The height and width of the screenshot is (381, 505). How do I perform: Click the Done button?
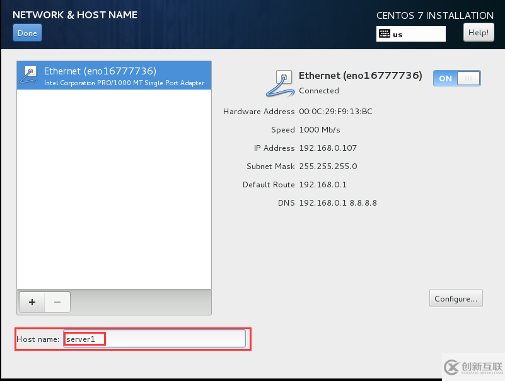click(27, 33)
